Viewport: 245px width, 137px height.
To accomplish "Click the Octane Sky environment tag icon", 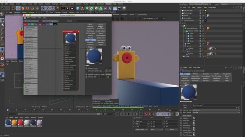I will point(206,18).
